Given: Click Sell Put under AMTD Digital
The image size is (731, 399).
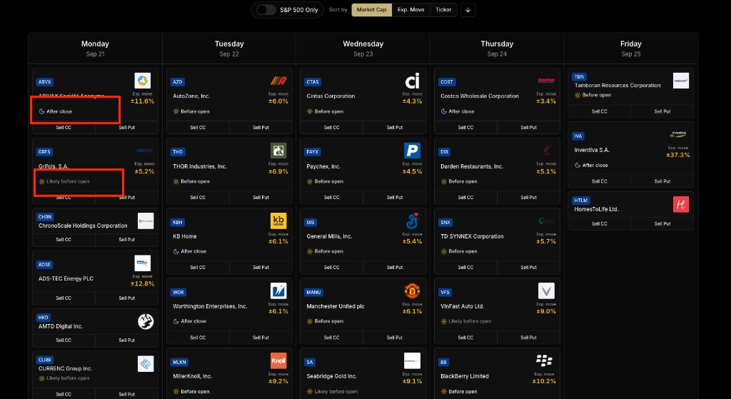Looking at the screenshot, I should pos(127,340).
